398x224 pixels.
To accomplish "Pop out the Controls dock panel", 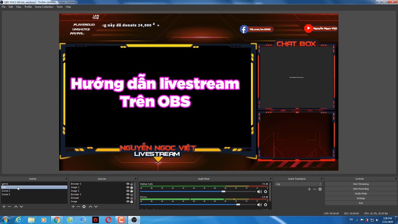I will (396, 179).
